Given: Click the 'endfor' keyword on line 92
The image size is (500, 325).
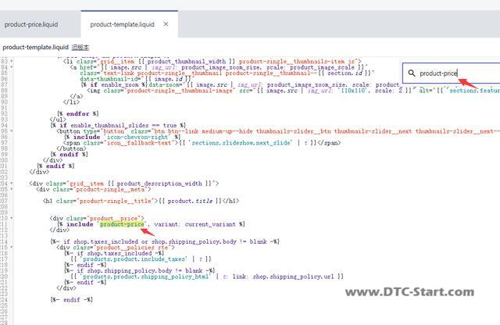Looking at the screenshot, I should click(x=78, y=113).
